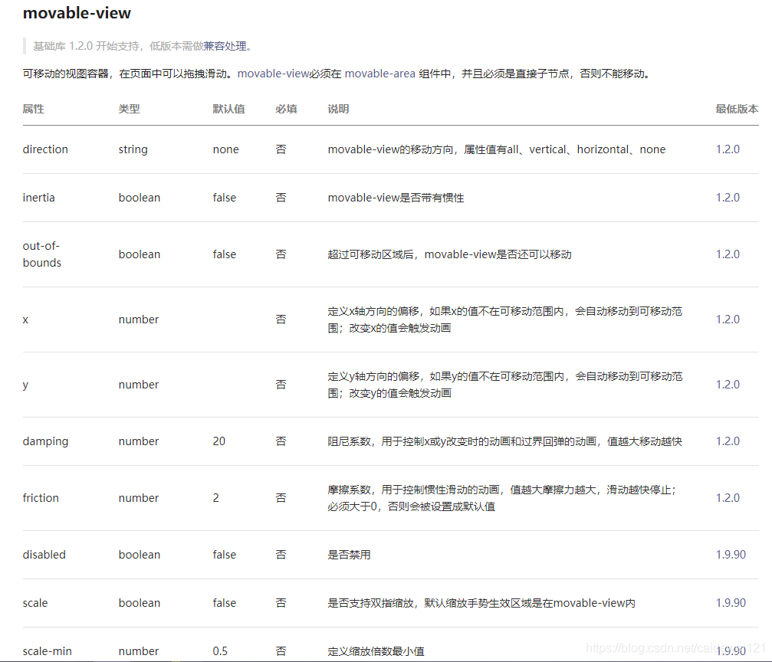Click the 默认值 column header

click(229, 109)
